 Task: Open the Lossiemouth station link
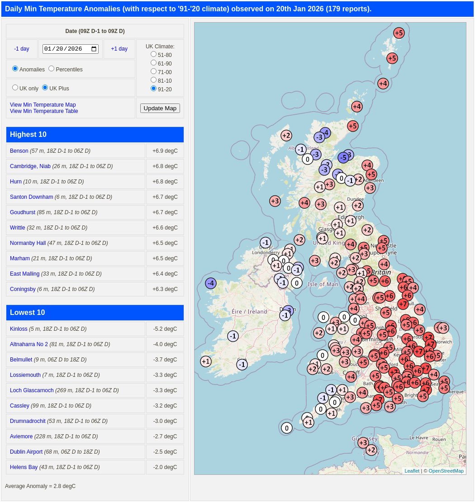click(25, 375)
